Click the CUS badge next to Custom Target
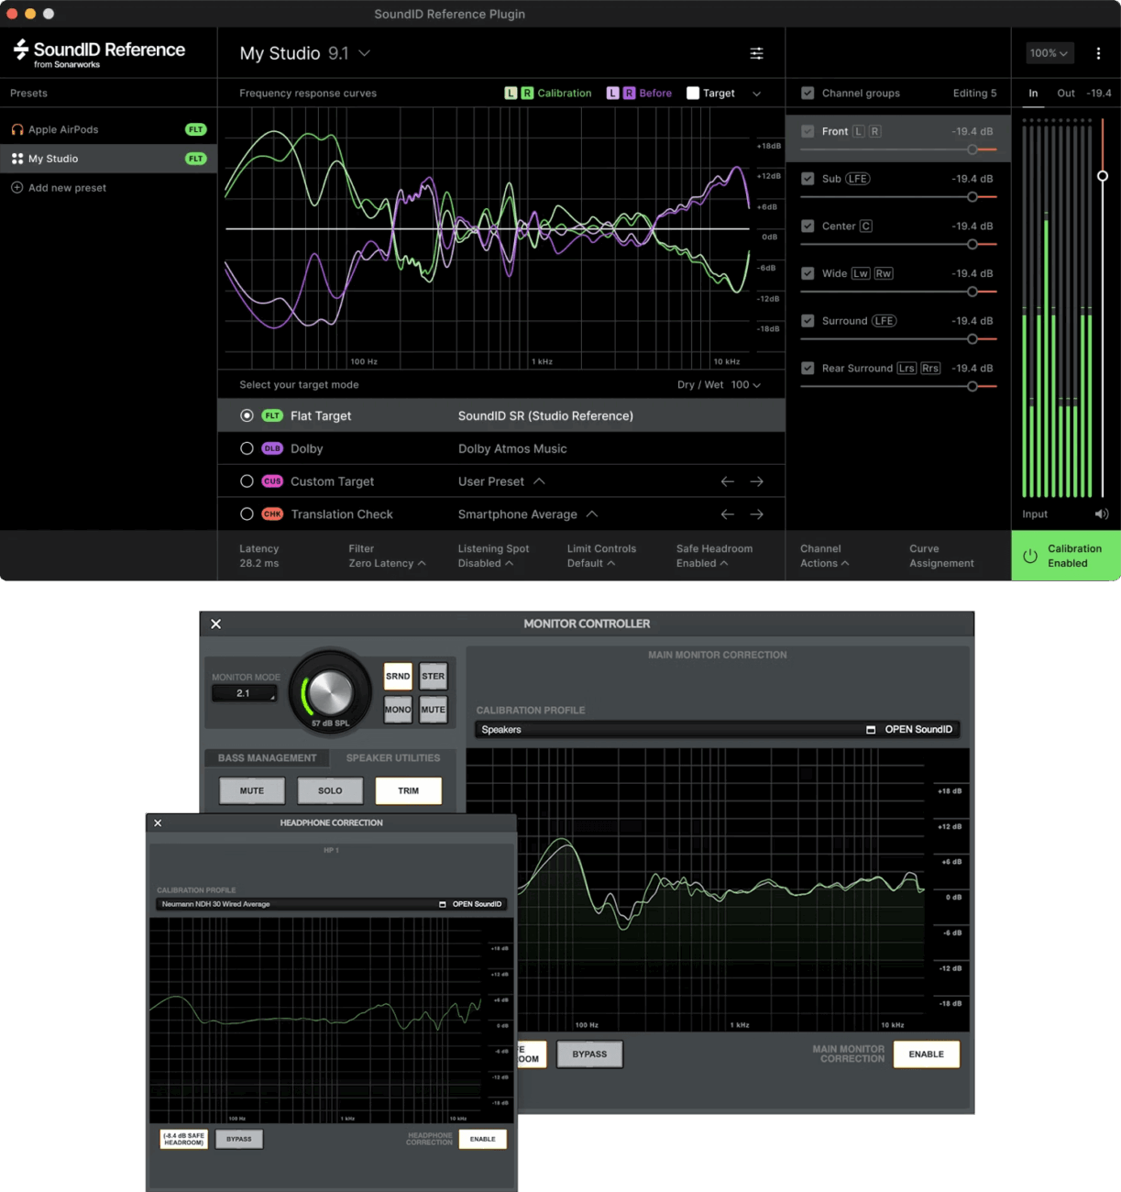The height and width of the screenshot is (1192, 1121). pos(272,481)
